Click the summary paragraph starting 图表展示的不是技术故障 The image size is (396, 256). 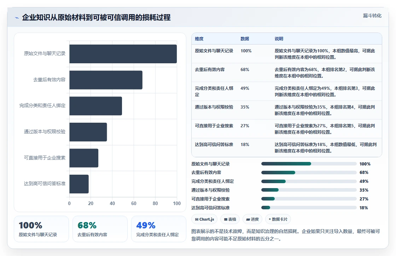pyautogui.click(x=286, y=235)
